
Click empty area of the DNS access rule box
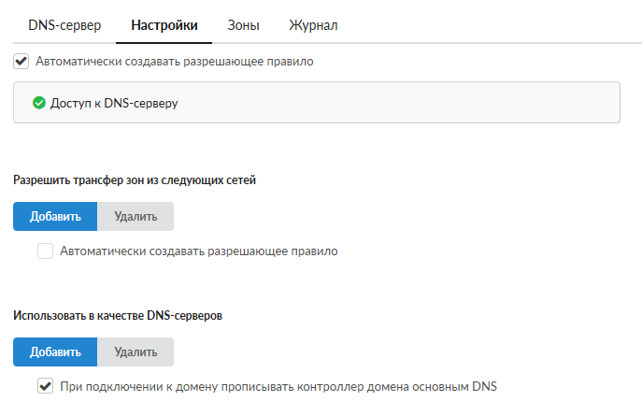[421, 103]
